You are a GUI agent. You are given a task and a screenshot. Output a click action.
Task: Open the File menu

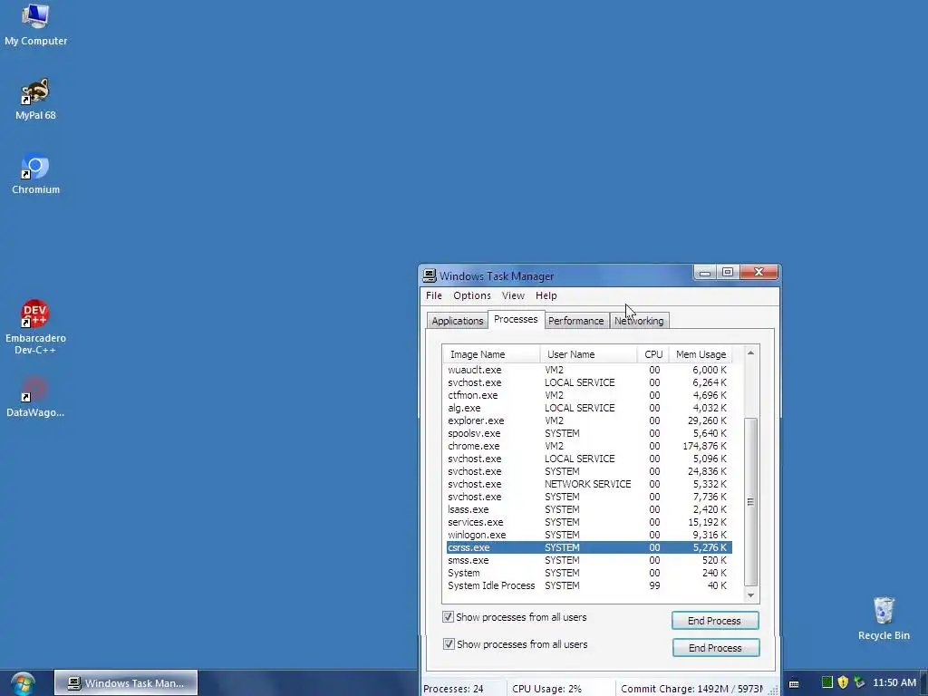click(x=434, y=295)
